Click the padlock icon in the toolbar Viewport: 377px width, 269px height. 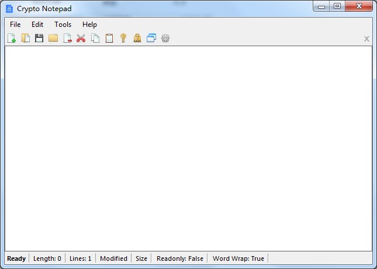point(137,39)
